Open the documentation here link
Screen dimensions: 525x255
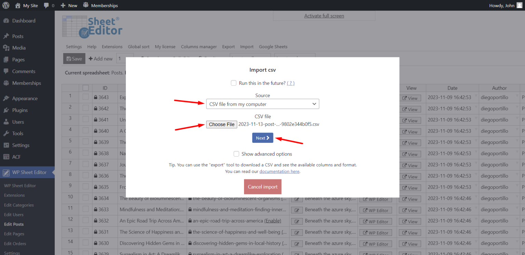[x=279, y=171]
